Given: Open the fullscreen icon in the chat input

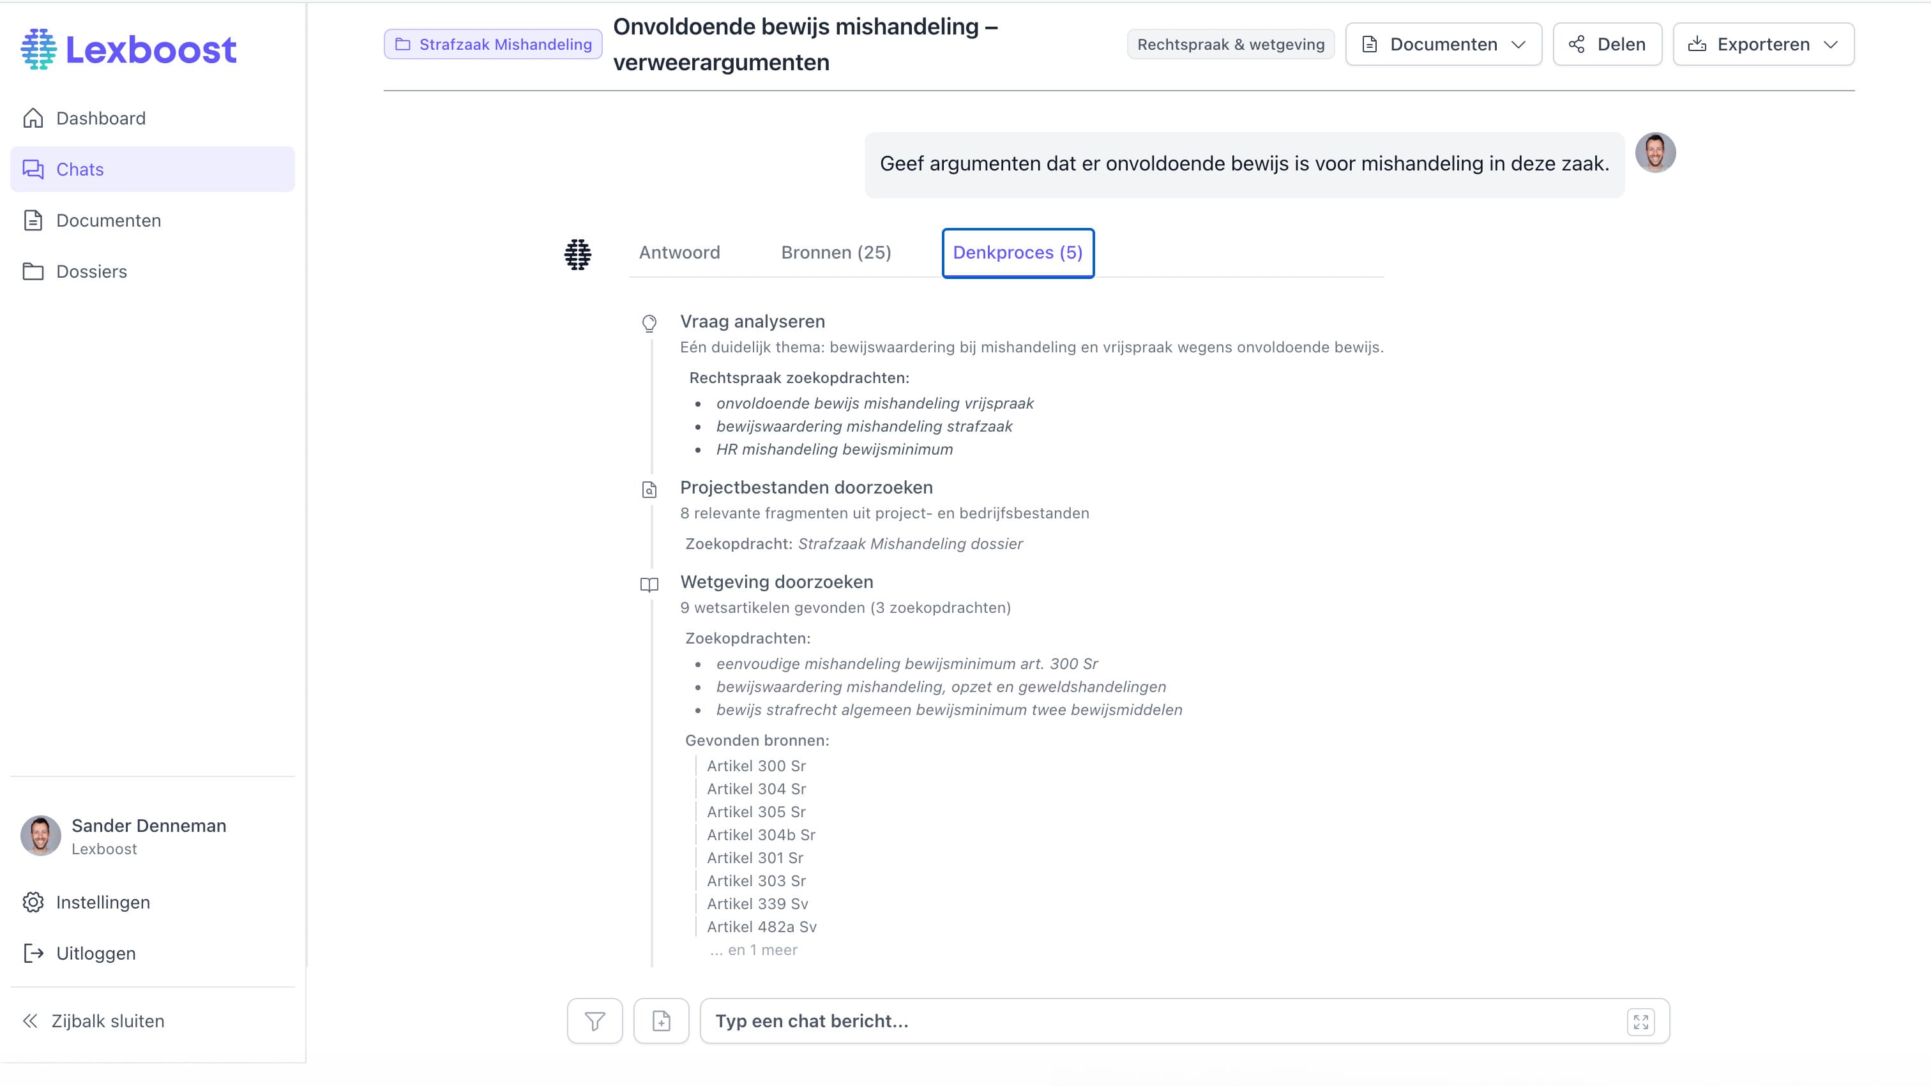Looking at the screenshot, I should tap(1641, 1021).
